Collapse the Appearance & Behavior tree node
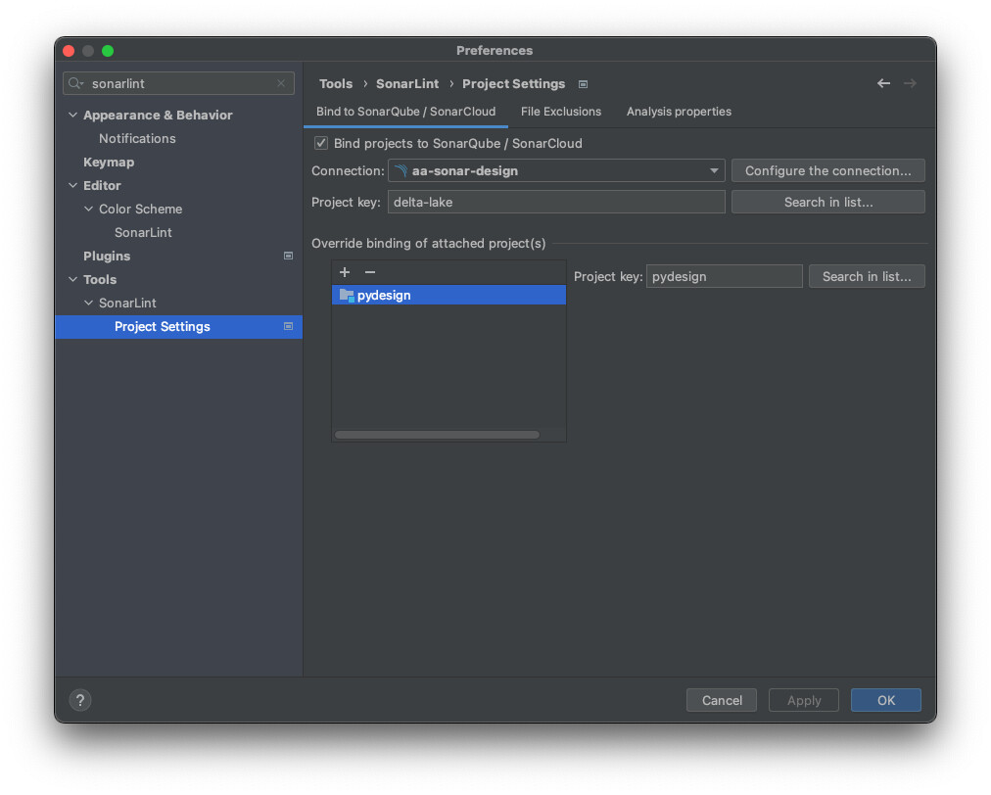 pos(72,116)
